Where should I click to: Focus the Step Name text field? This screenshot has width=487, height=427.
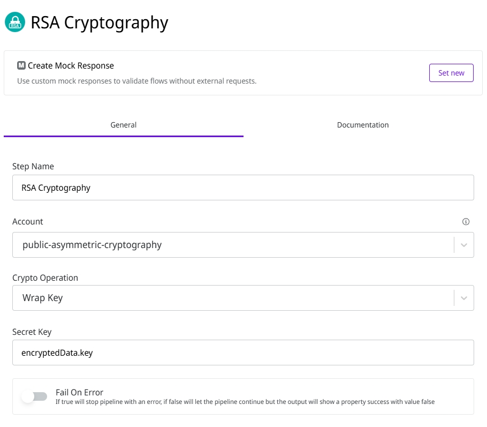pos(243,188)
